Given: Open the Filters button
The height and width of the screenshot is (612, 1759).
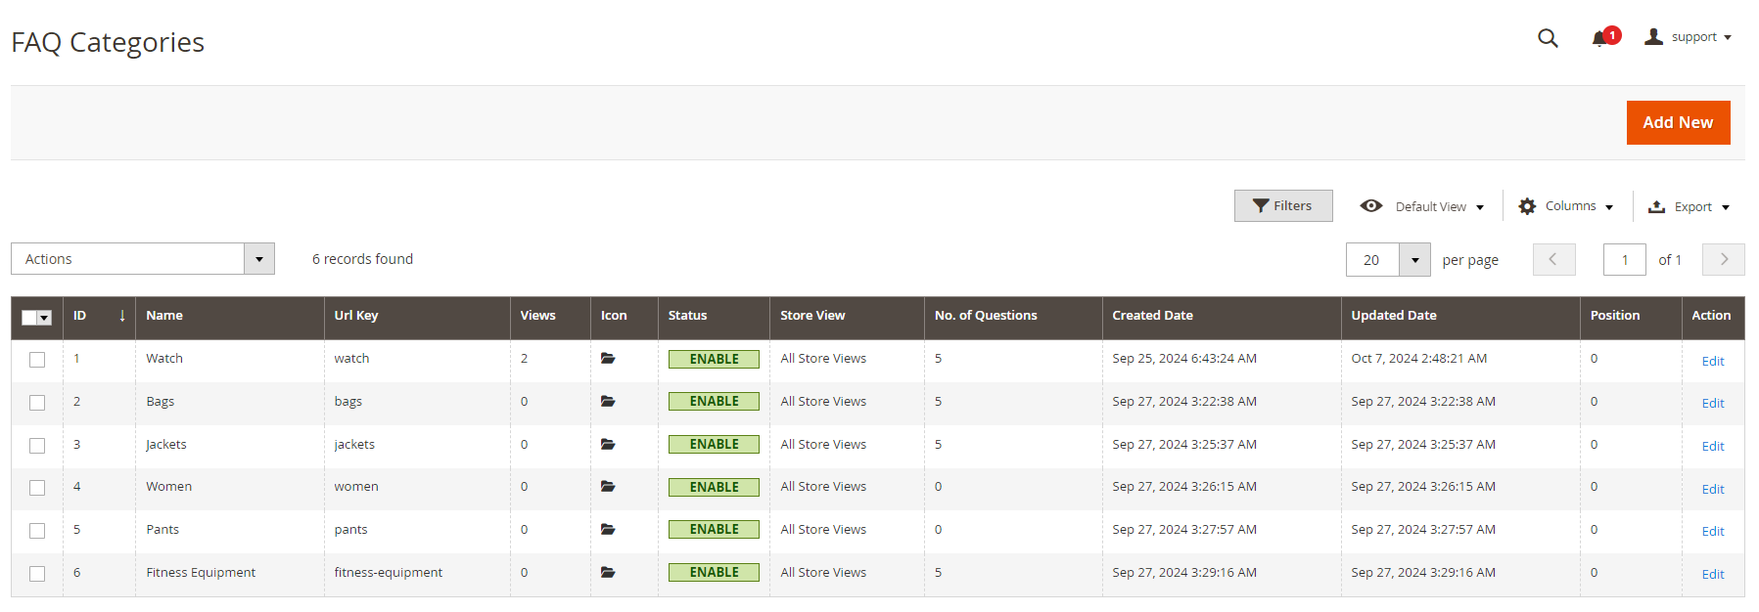Looking at the screenshot, I should pyautogui.click(x=1283, y=206).
